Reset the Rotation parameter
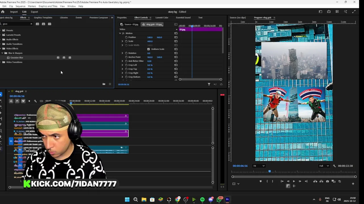364x204 pixels. tap(176, 53)
